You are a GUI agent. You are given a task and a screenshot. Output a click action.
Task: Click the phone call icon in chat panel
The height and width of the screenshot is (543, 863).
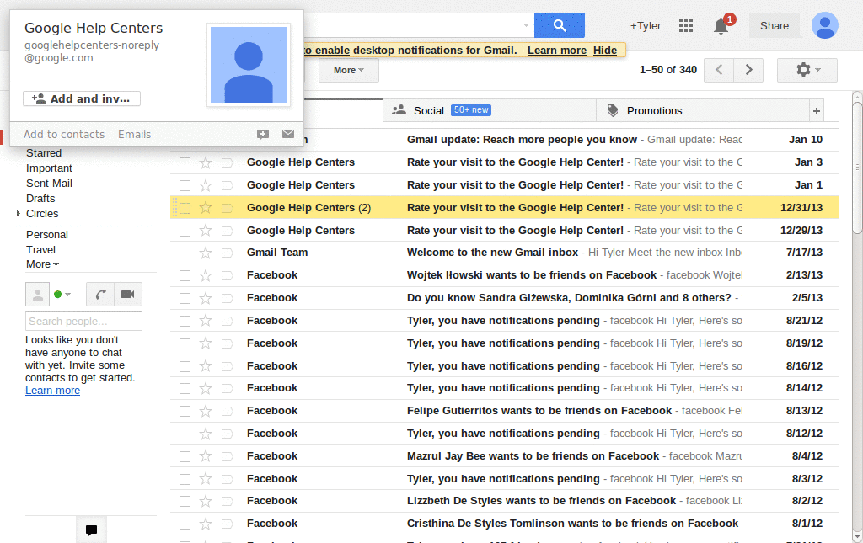[x=100, y=294]
